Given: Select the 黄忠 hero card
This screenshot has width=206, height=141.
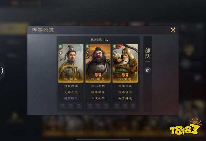Looking at the screenshot, I should 125,63.
